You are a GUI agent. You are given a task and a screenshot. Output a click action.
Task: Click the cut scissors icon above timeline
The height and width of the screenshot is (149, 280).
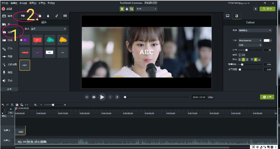(x=12, y=105)
